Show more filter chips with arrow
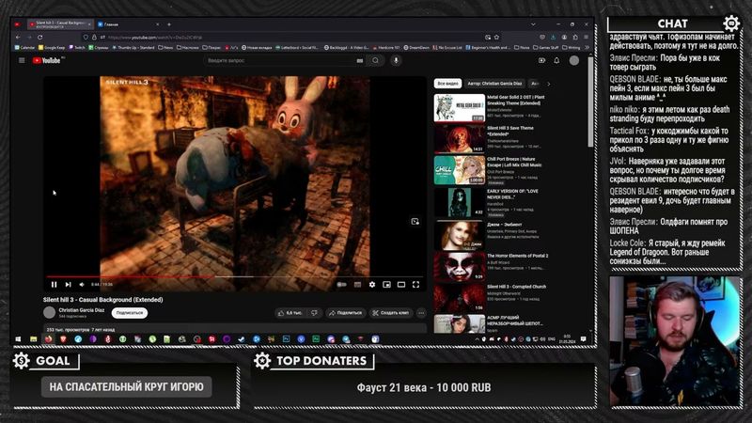 (549, 84)
